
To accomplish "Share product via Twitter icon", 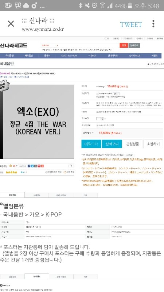I will coord(32,166).
